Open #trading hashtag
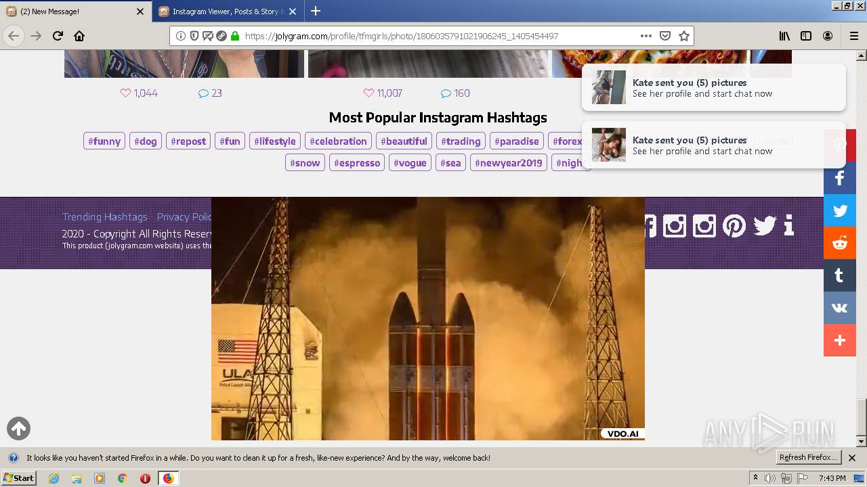The image size is (867, 487). (x=461, y=141)
